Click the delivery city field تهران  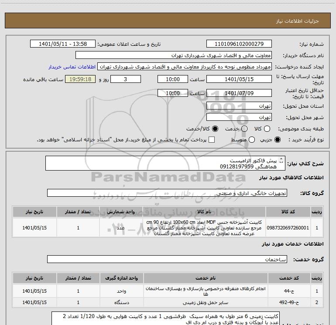(239, 117)
